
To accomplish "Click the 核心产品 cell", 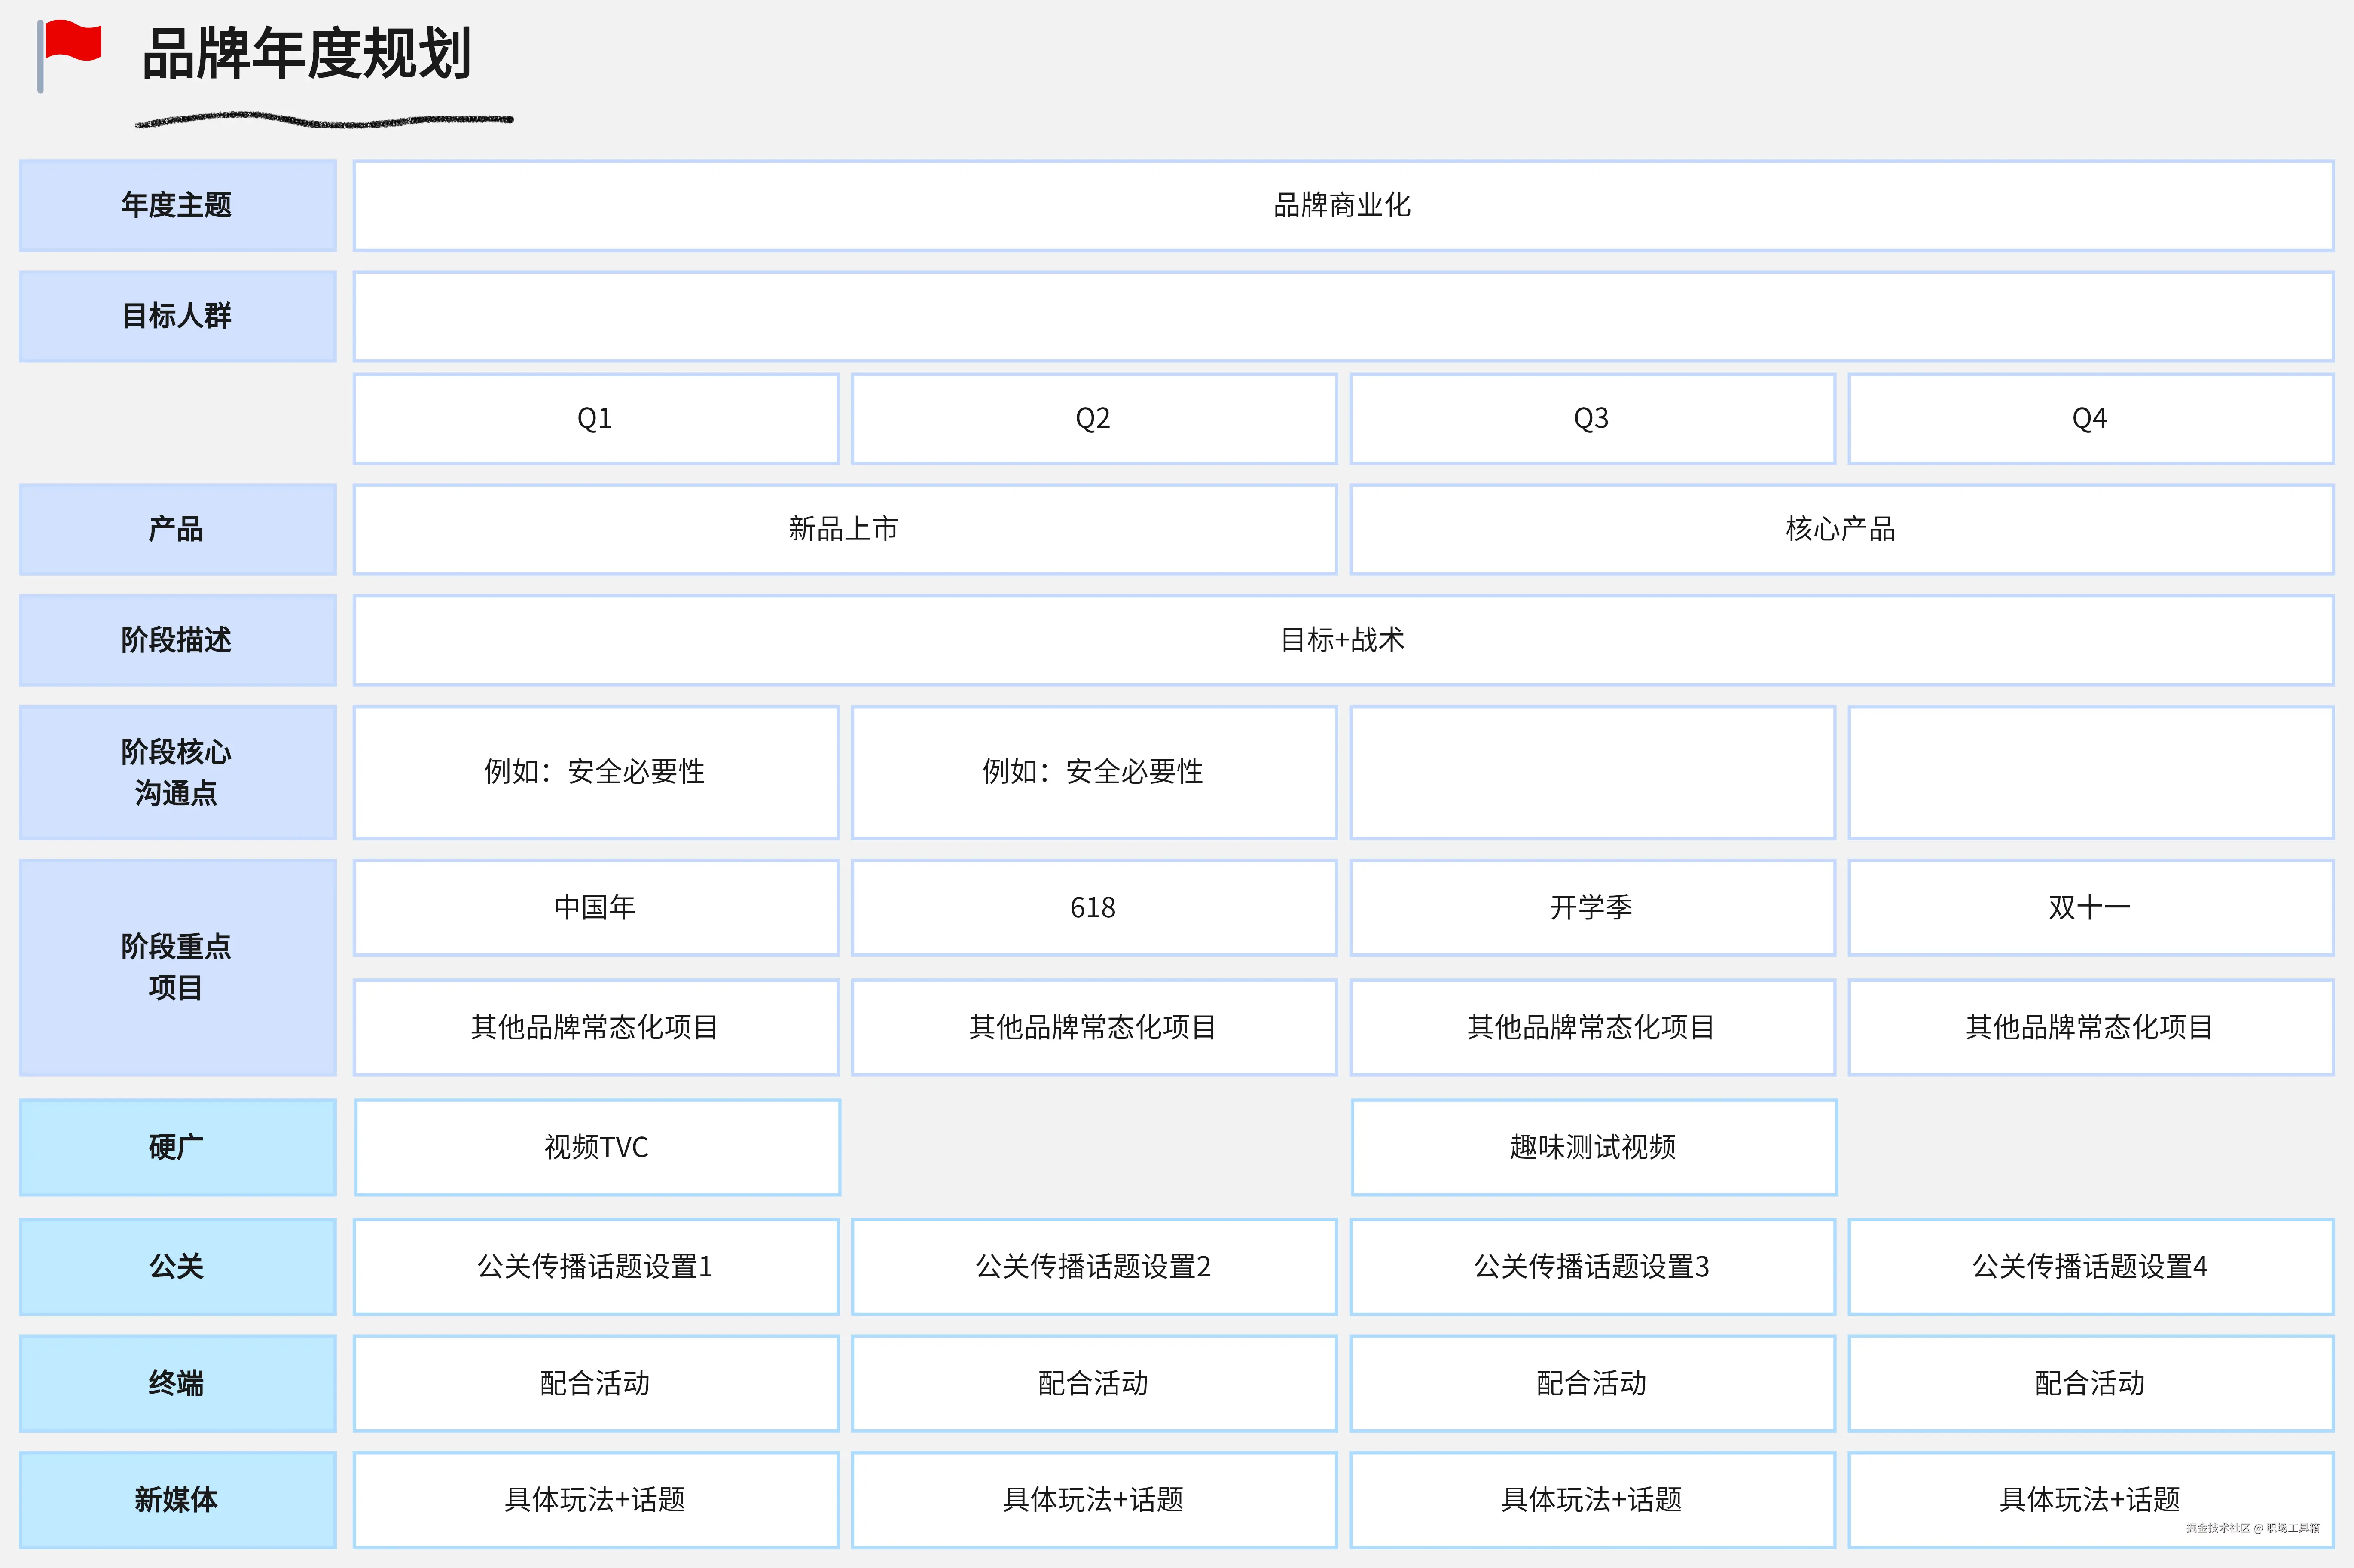I will [x=1840, y=529].
